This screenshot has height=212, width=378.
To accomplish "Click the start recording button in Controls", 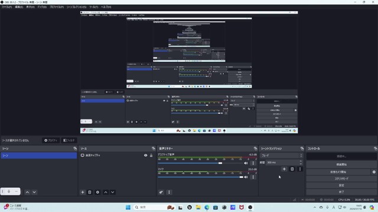I will click(341, 164).
